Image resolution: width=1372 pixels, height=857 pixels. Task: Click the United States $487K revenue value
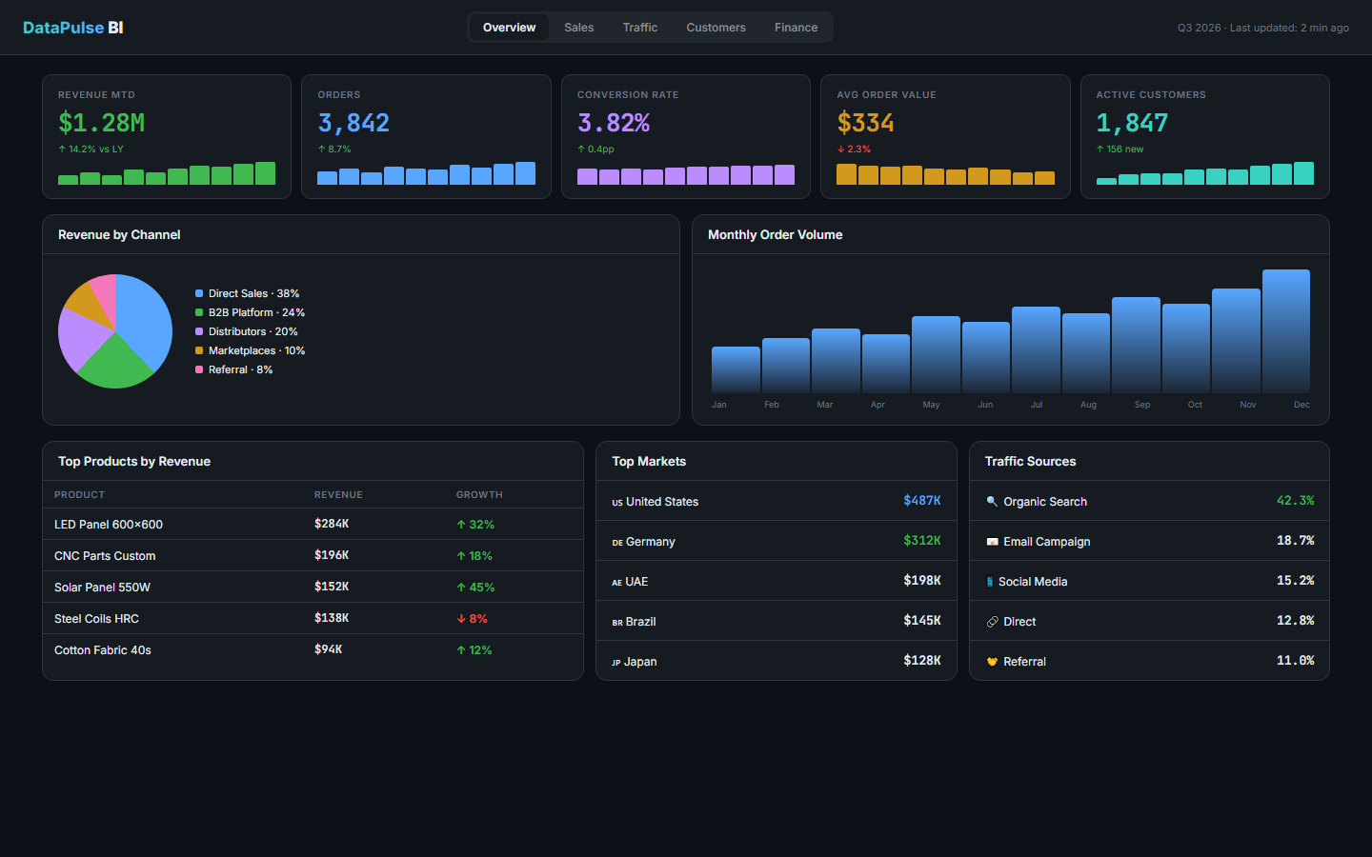click(x=922, y=501)
